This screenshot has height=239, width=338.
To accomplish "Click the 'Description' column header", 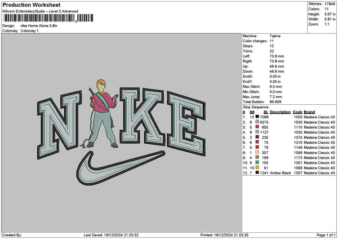I will point(280,112).
